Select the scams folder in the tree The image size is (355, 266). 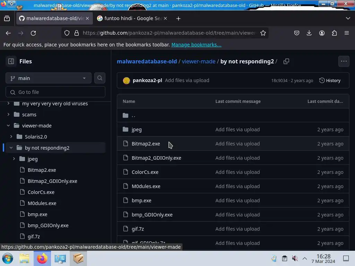[x=29, y=114]
